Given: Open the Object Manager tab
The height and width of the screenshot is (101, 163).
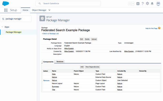Looking at the screenshot, I should 39,10.
